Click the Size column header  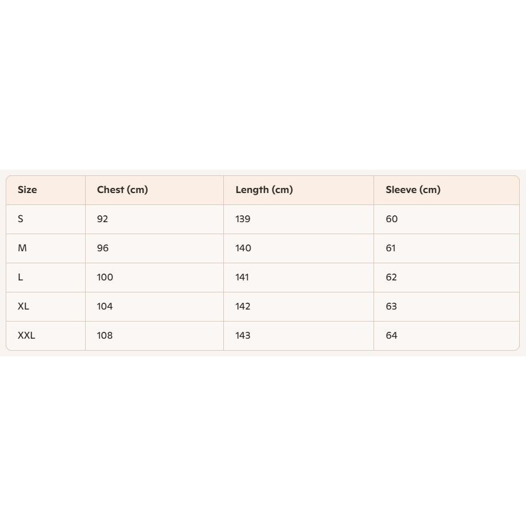(27, 190)
